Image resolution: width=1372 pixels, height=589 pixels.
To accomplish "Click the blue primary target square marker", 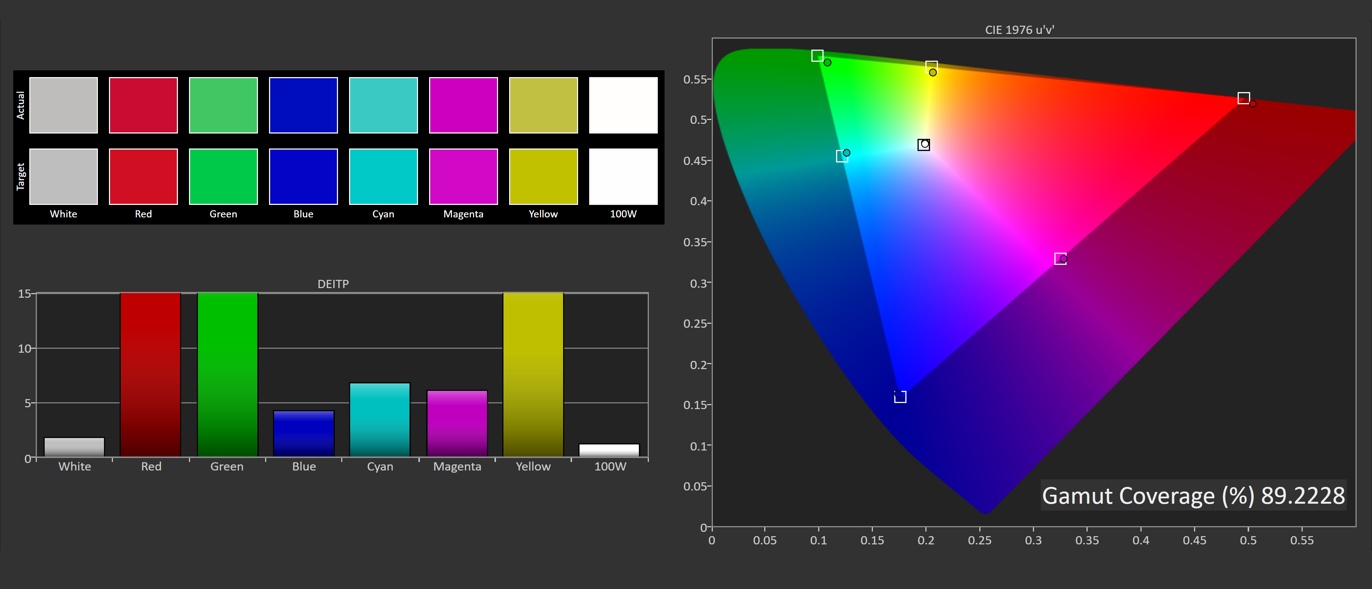I will pos(900,397).
